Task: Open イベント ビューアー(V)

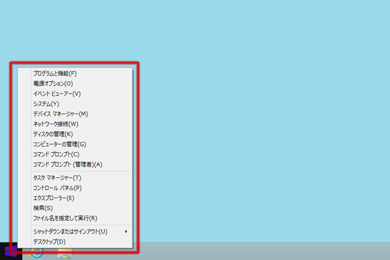Action: [x=75, y=94]
